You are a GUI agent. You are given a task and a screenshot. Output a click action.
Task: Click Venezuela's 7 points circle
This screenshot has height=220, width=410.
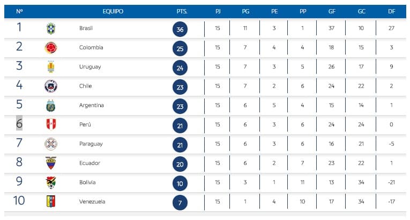(181, 203)
